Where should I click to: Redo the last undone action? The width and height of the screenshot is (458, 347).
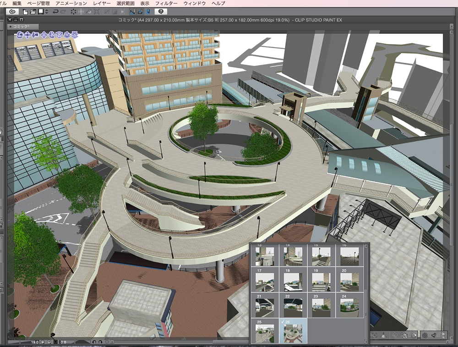pyautogui.click(x=63, y=12)
